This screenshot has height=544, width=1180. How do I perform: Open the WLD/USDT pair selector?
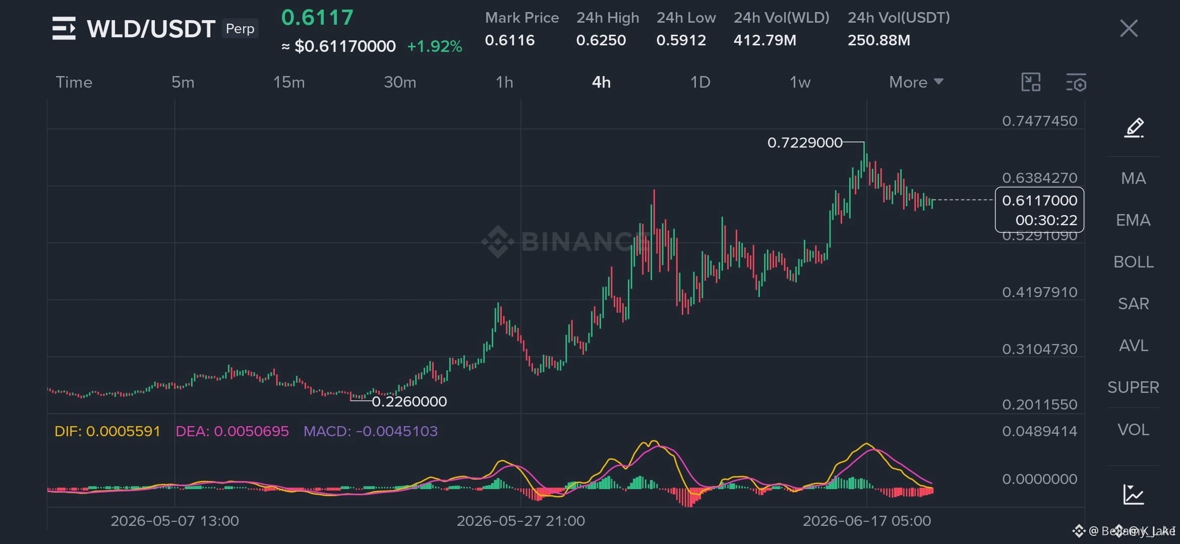[151, 29]
